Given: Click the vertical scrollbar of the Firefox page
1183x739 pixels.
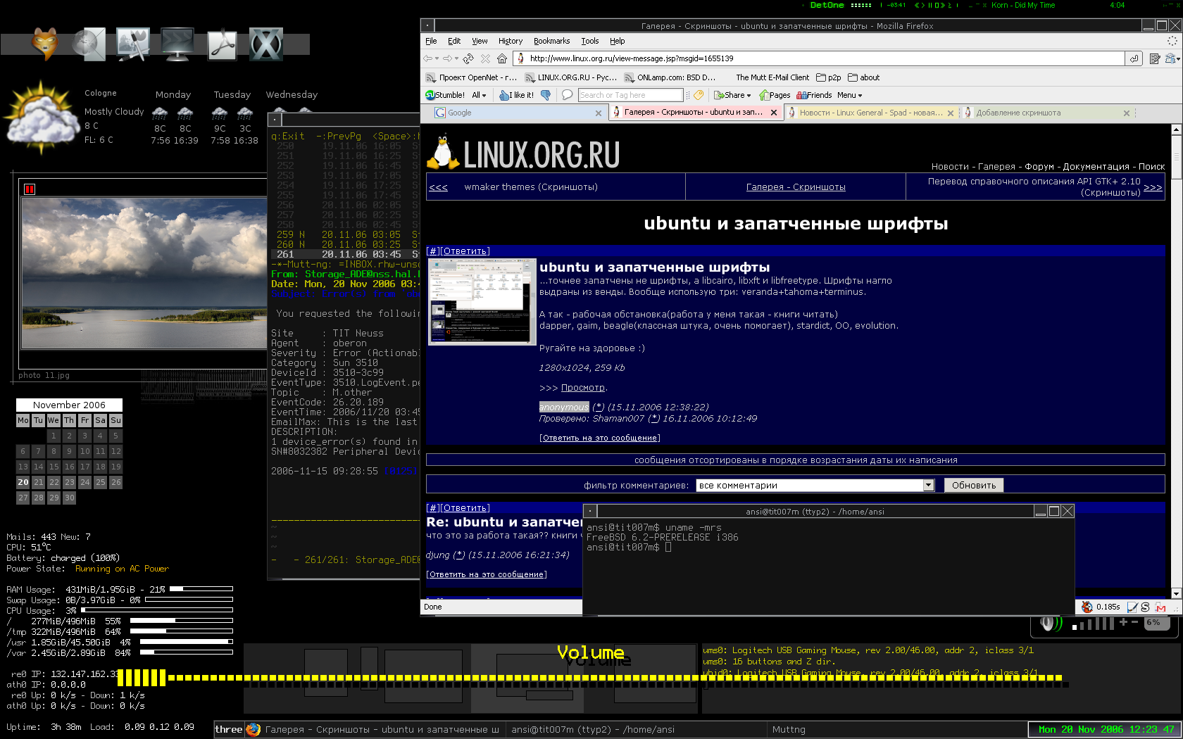Looking at the screenshot, I should point(1176,361).
